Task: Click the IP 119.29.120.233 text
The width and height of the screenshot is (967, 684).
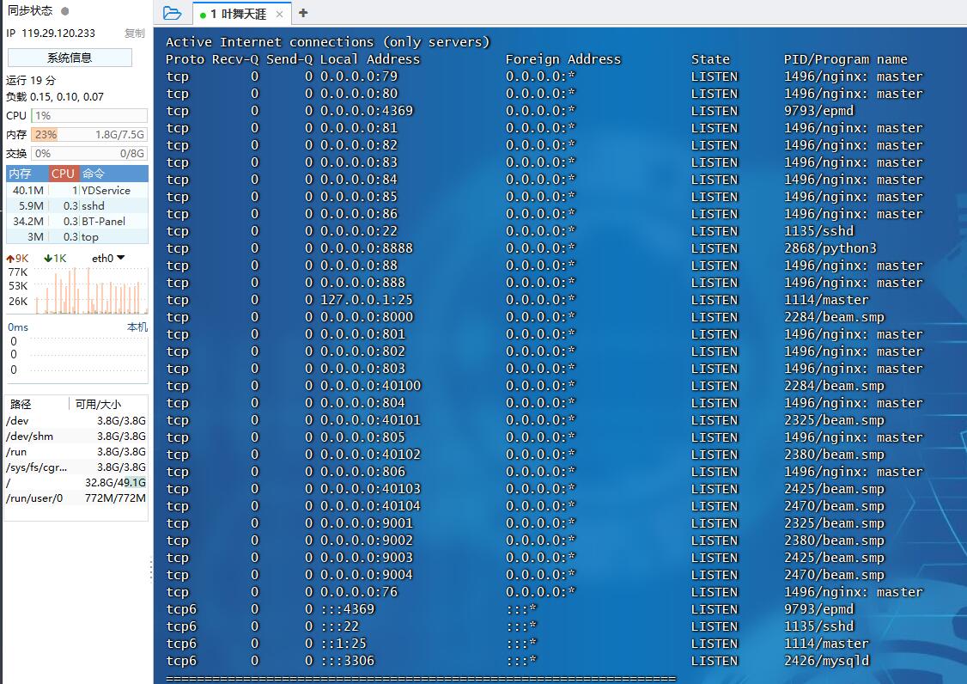Action: click(52, 34)
